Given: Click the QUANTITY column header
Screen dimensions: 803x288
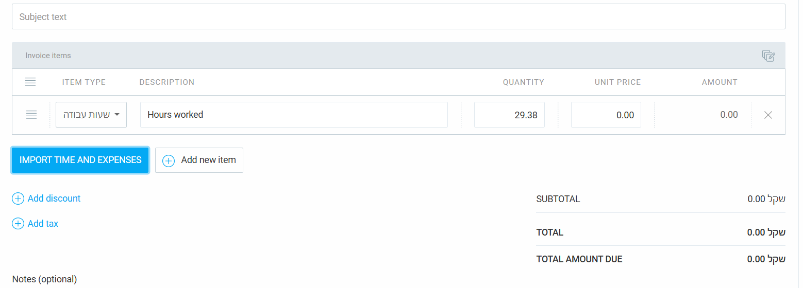Looking at the screenshot, I should pyautogui.click(x=524, y=82).
